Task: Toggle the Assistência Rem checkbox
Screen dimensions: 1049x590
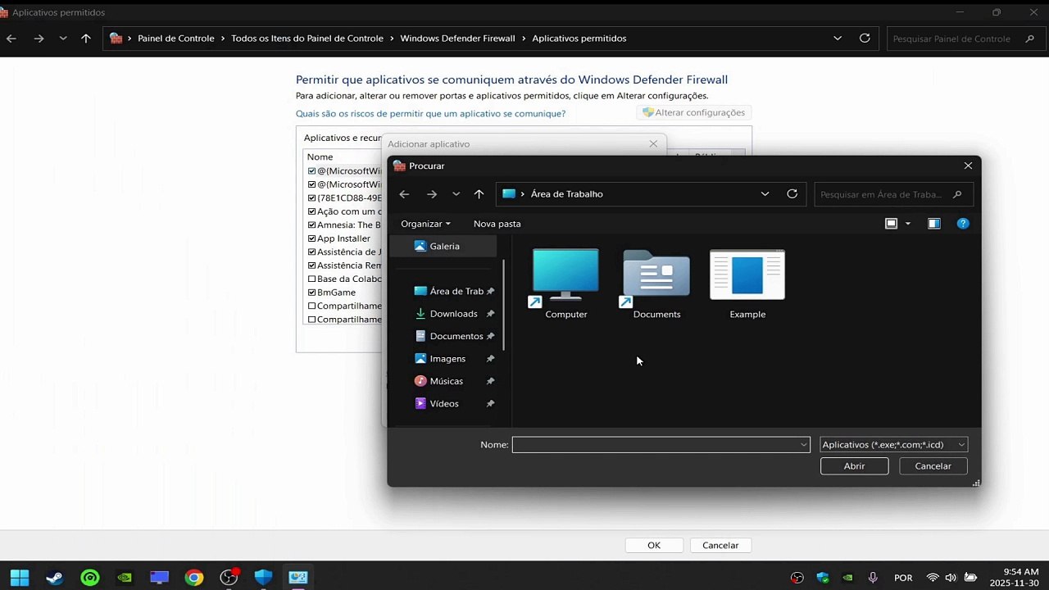Action: coord(311,265)
